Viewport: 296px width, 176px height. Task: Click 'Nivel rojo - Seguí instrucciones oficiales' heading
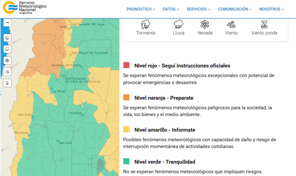tap(182, 65)
